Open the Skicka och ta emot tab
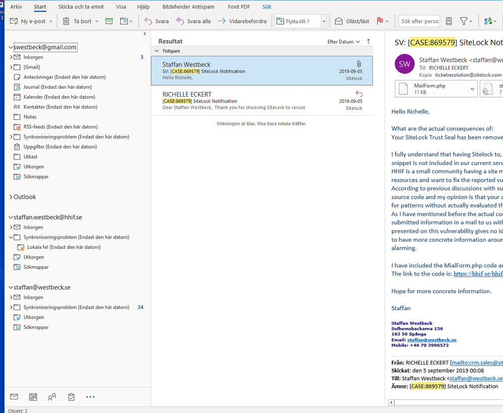 point(81,7)
